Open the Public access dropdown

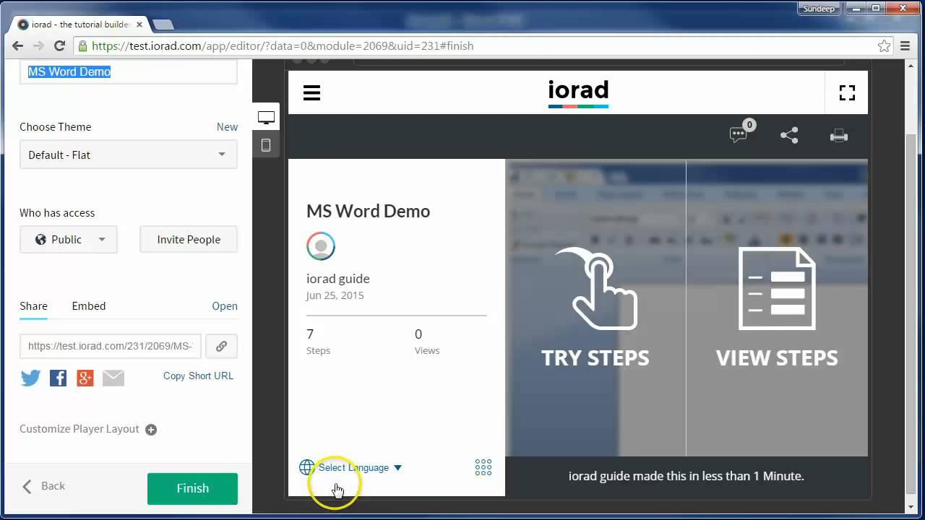(x=69, y=240)
